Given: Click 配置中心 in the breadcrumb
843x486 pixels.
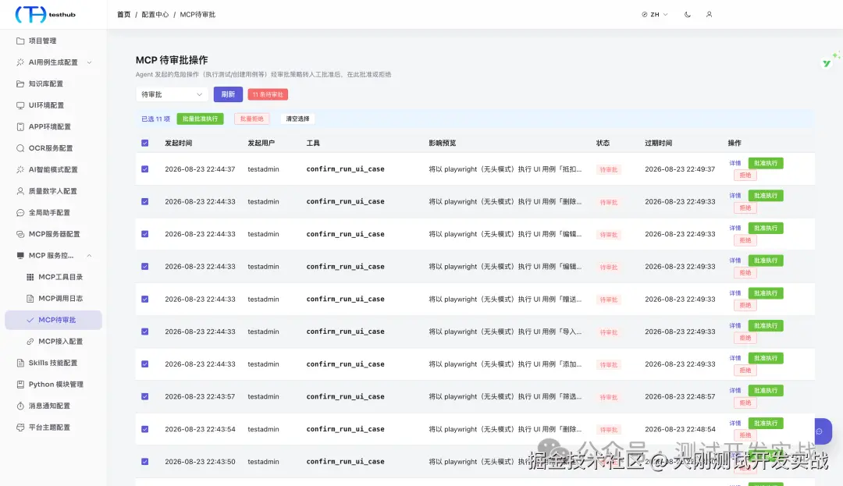Looking at the screenshot, I should pyautogui.click(x=155, y=15).
